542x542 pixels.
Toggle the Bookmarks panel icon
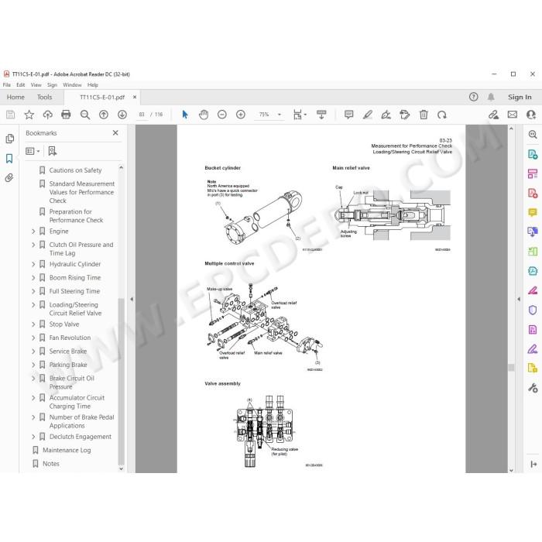(9, 159)
